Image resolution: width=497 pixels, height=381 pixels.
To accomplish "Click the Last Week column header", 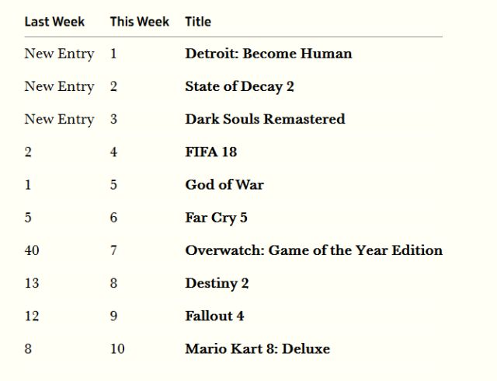I will coord(54,22).
